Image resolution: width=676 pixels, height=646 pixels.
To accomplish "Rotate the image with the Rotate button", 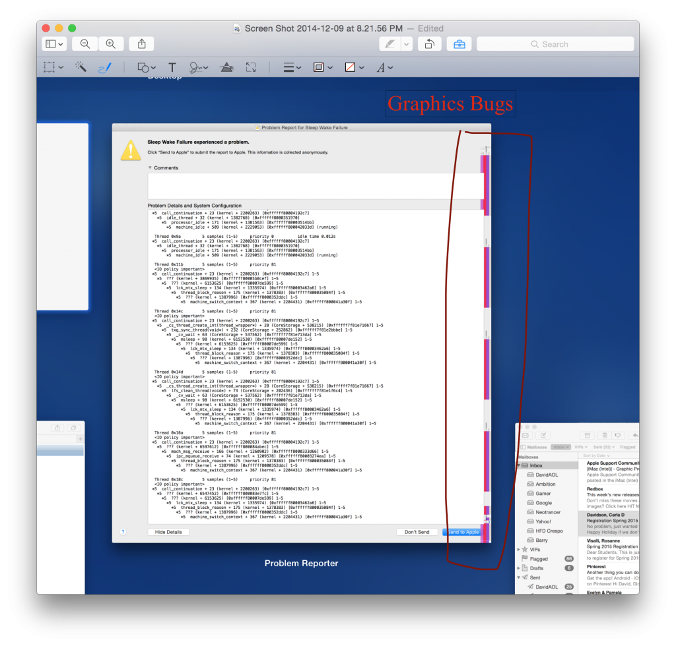I will click(x=429, y=44).
